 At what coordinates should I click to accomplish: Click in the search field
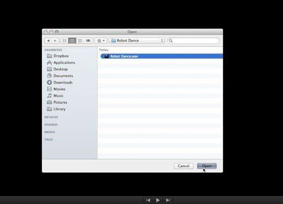(193, 41)
